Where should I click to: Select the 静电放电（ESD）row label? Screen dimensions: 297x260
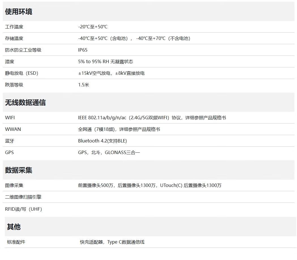pyautogui.click(x=22, y=73)
